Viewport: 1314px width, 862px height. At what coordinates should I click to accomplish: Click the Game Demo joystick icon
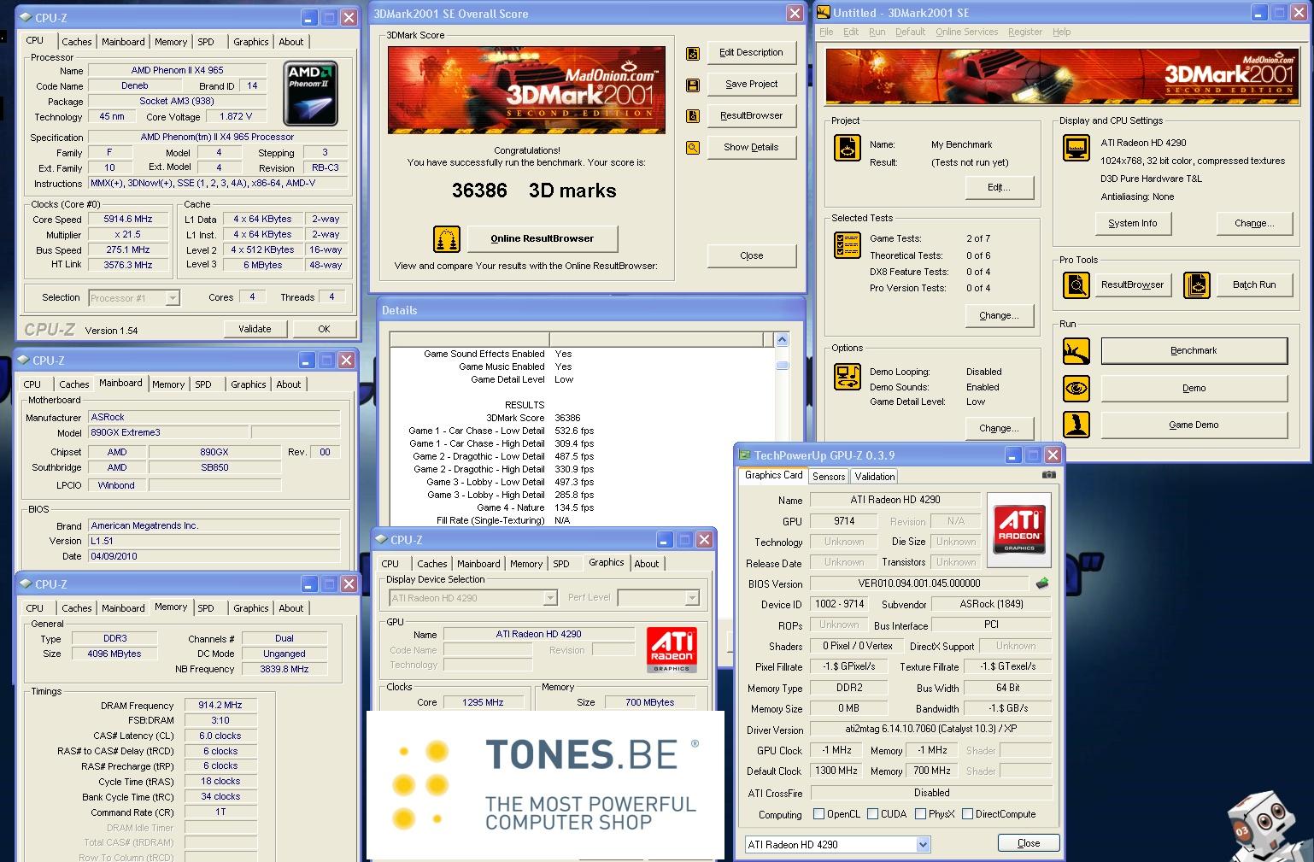1076,425
